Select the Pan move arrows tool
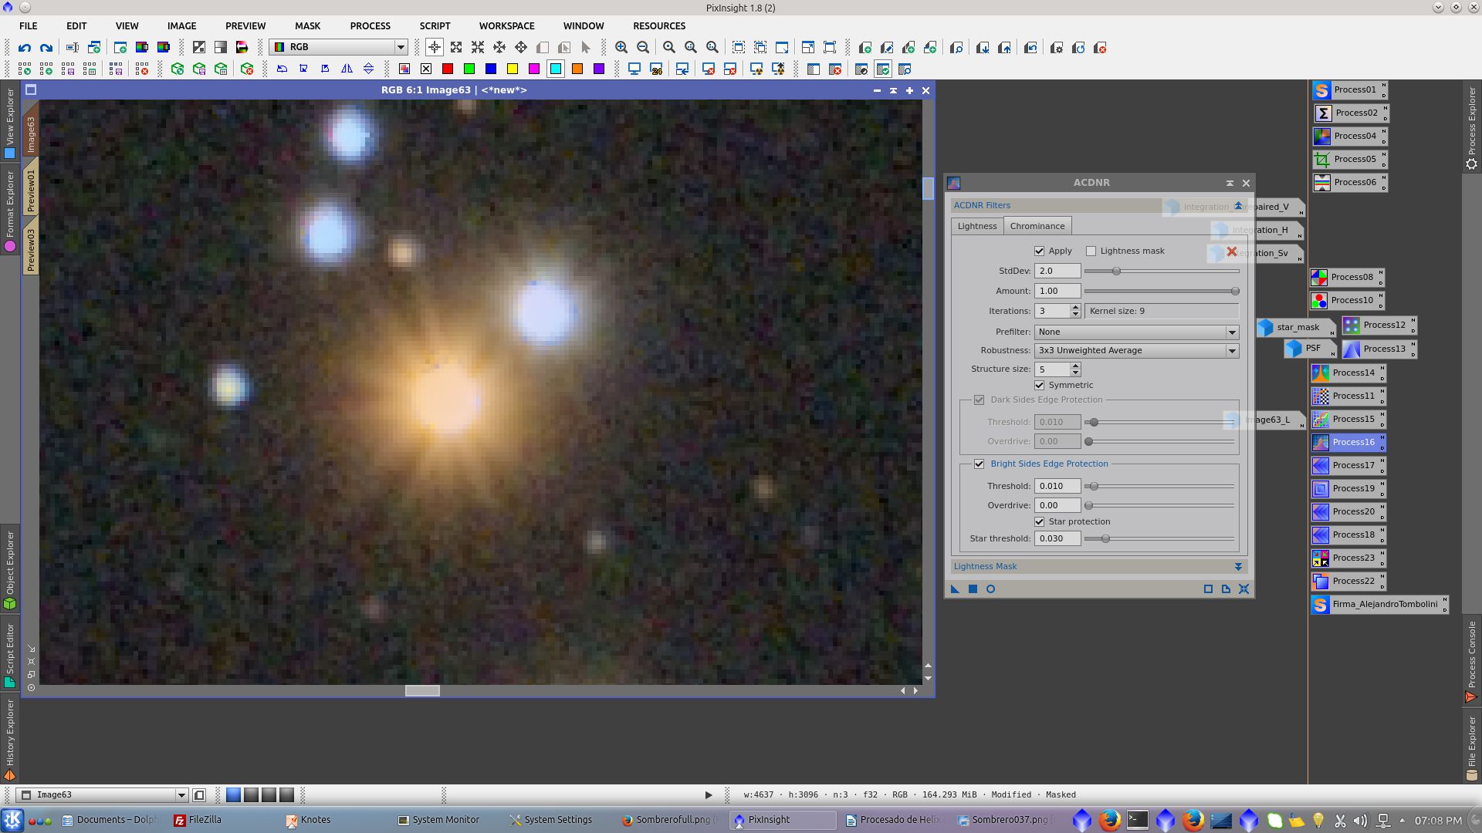Image resolution: width=1482 pixels, height=833 pixels. pos(521,48)
